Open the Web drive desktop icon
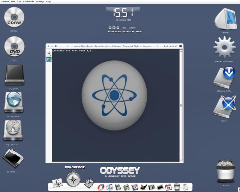 [x=225, y=107]
